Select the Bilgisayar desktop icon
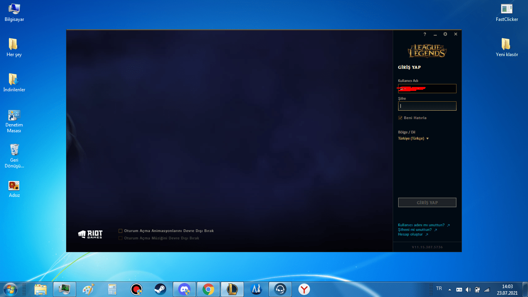Viewport: 528px width, 297px height. 14,12
